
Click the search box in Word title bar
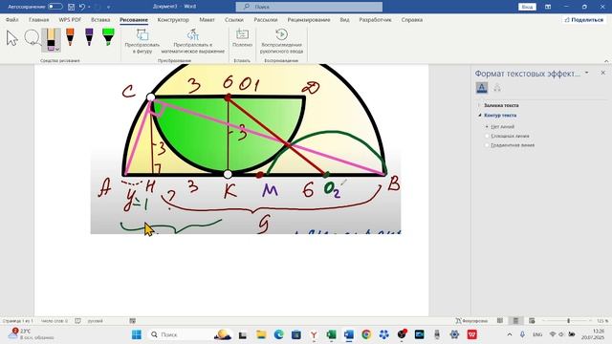[309, 7]
